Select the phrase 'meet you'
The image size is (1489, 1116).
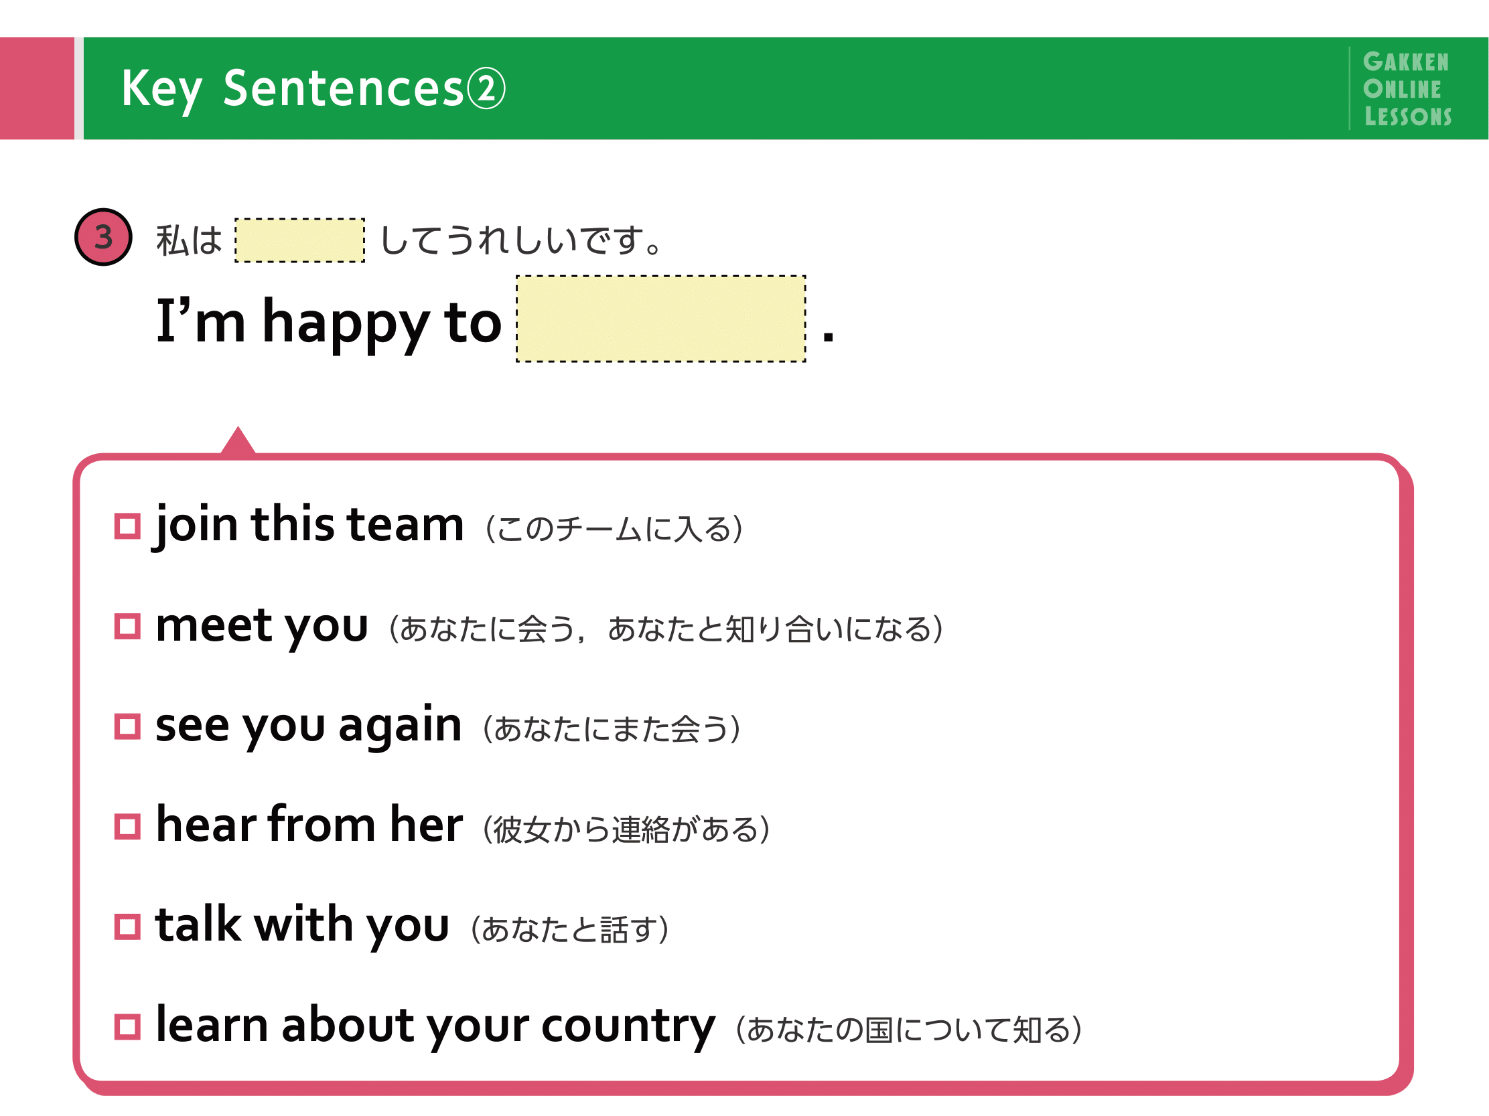[261, 627]
